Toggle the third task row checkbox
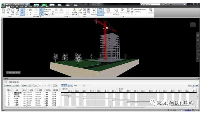Image resolution: width=202 pixels, height=113 pixels. pos(9,96)
